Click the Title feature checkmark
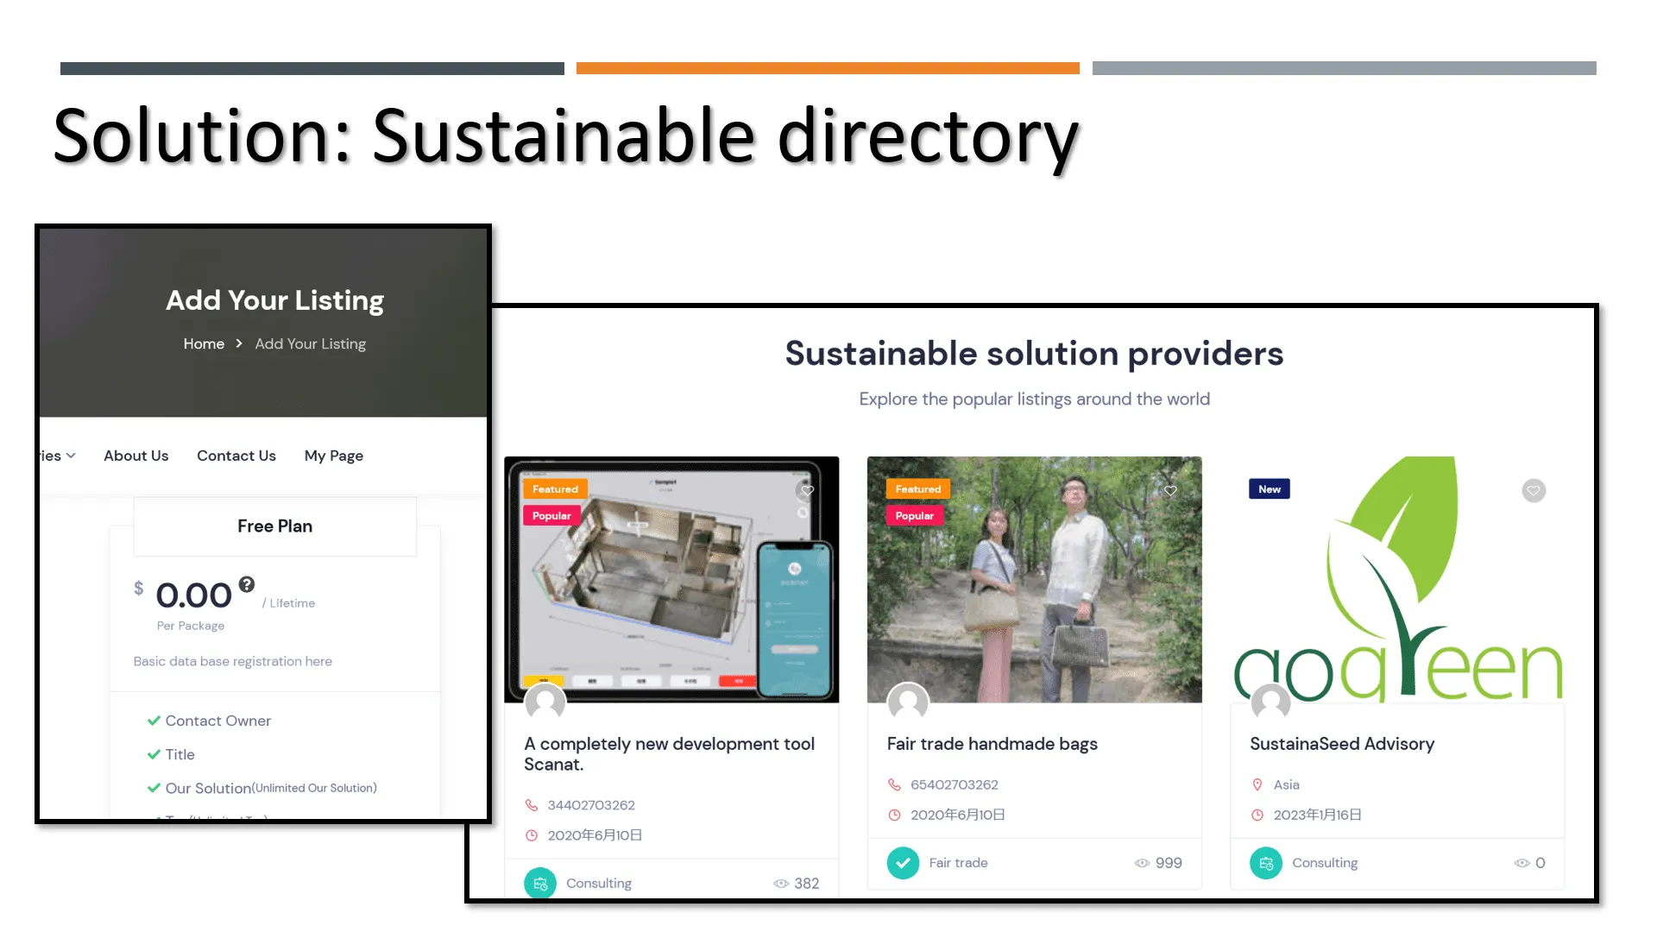This screenshot has height=932, width=1657. 154,754
